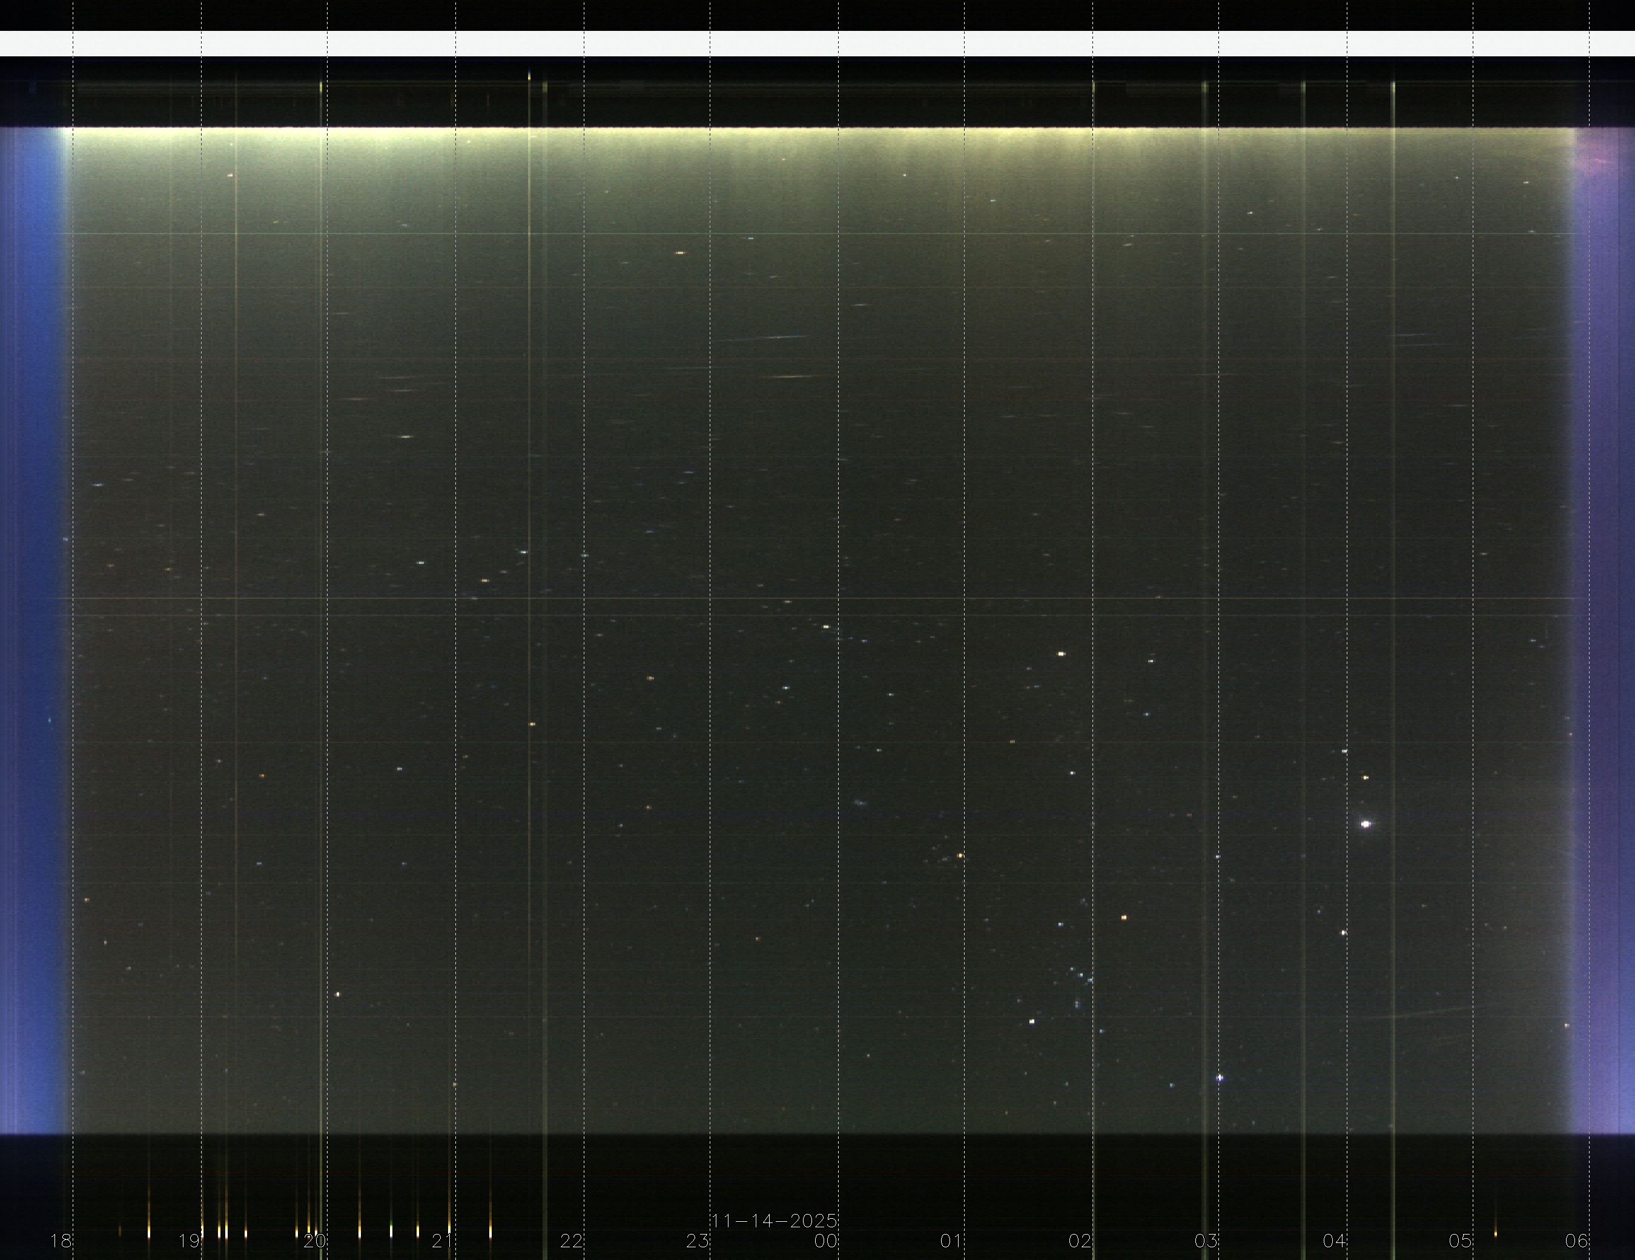Screen dimensions: 1635x1260
Task: Click the 22 hour label
Action: 571,1241
